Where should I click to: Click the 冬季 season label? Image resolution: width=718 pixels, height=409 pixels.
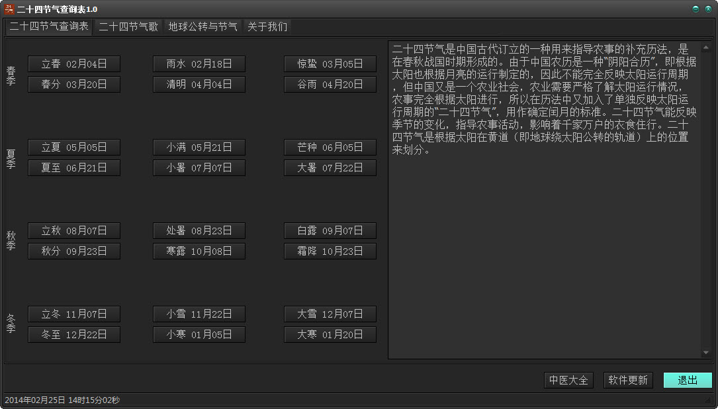(11, 324)
